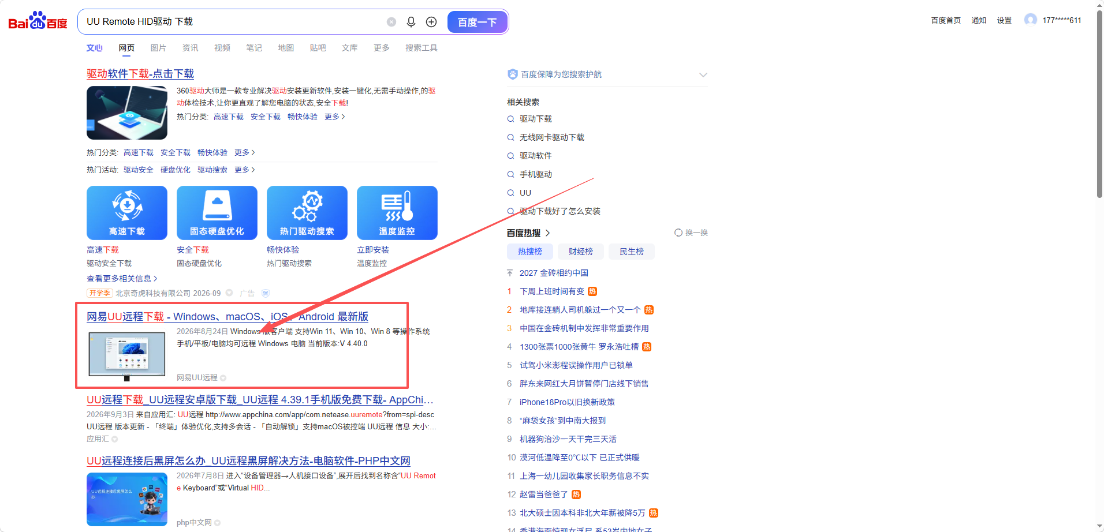This screenshot has width=1104, height=532.
Task: Click related search 驱动下载好了怎么安装
Action: coord(560,211)
